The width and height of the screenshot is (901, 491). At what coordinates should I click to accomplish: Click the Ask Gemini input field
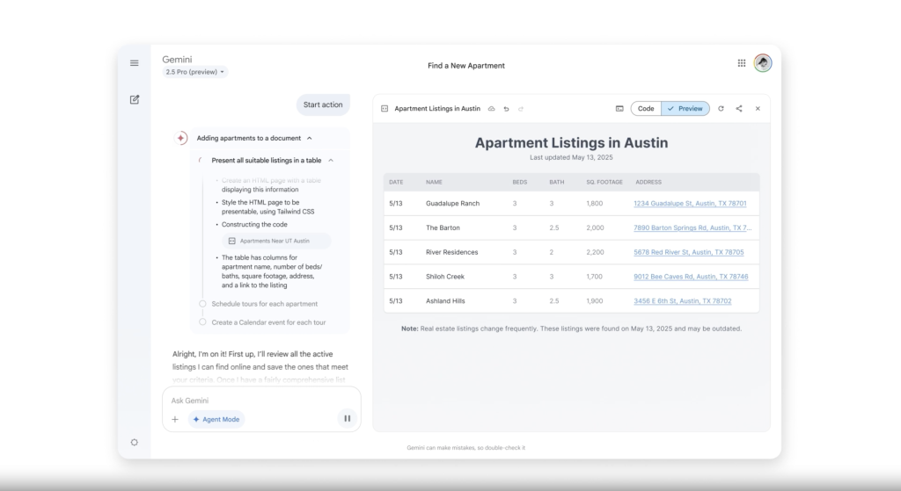tap(261, 401)
